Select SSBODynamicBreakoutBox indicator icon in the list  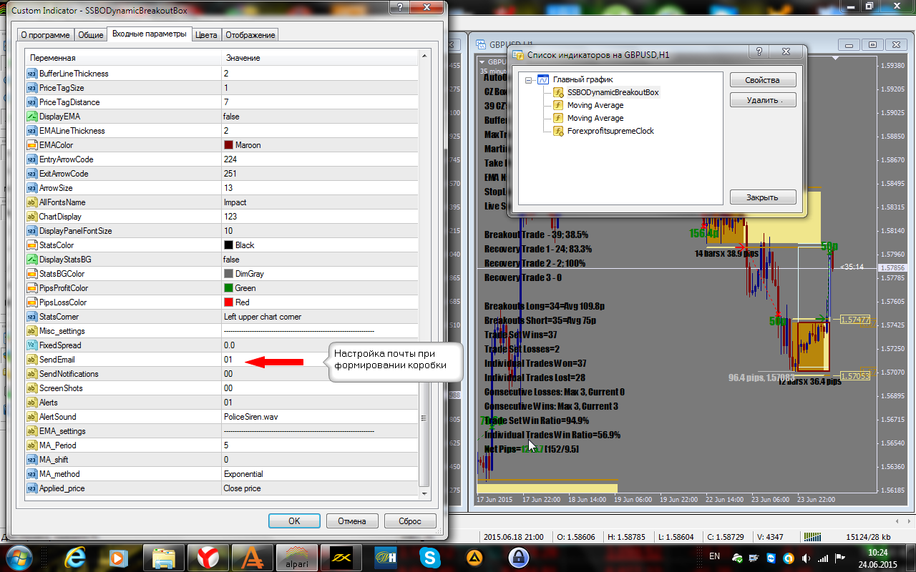[558, 92]
